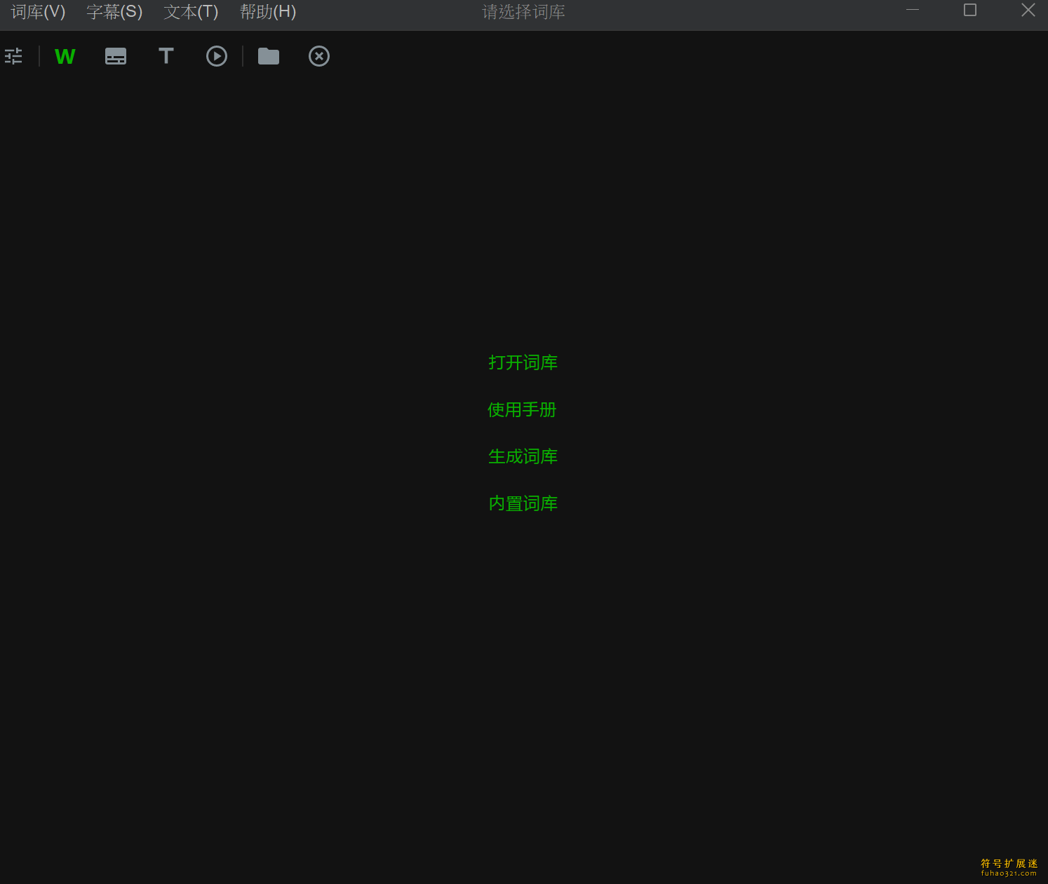The width and height of the screenshot is (1048, 884).
Task: Click the circled X icon in toolbar
Action: (319, 56)
